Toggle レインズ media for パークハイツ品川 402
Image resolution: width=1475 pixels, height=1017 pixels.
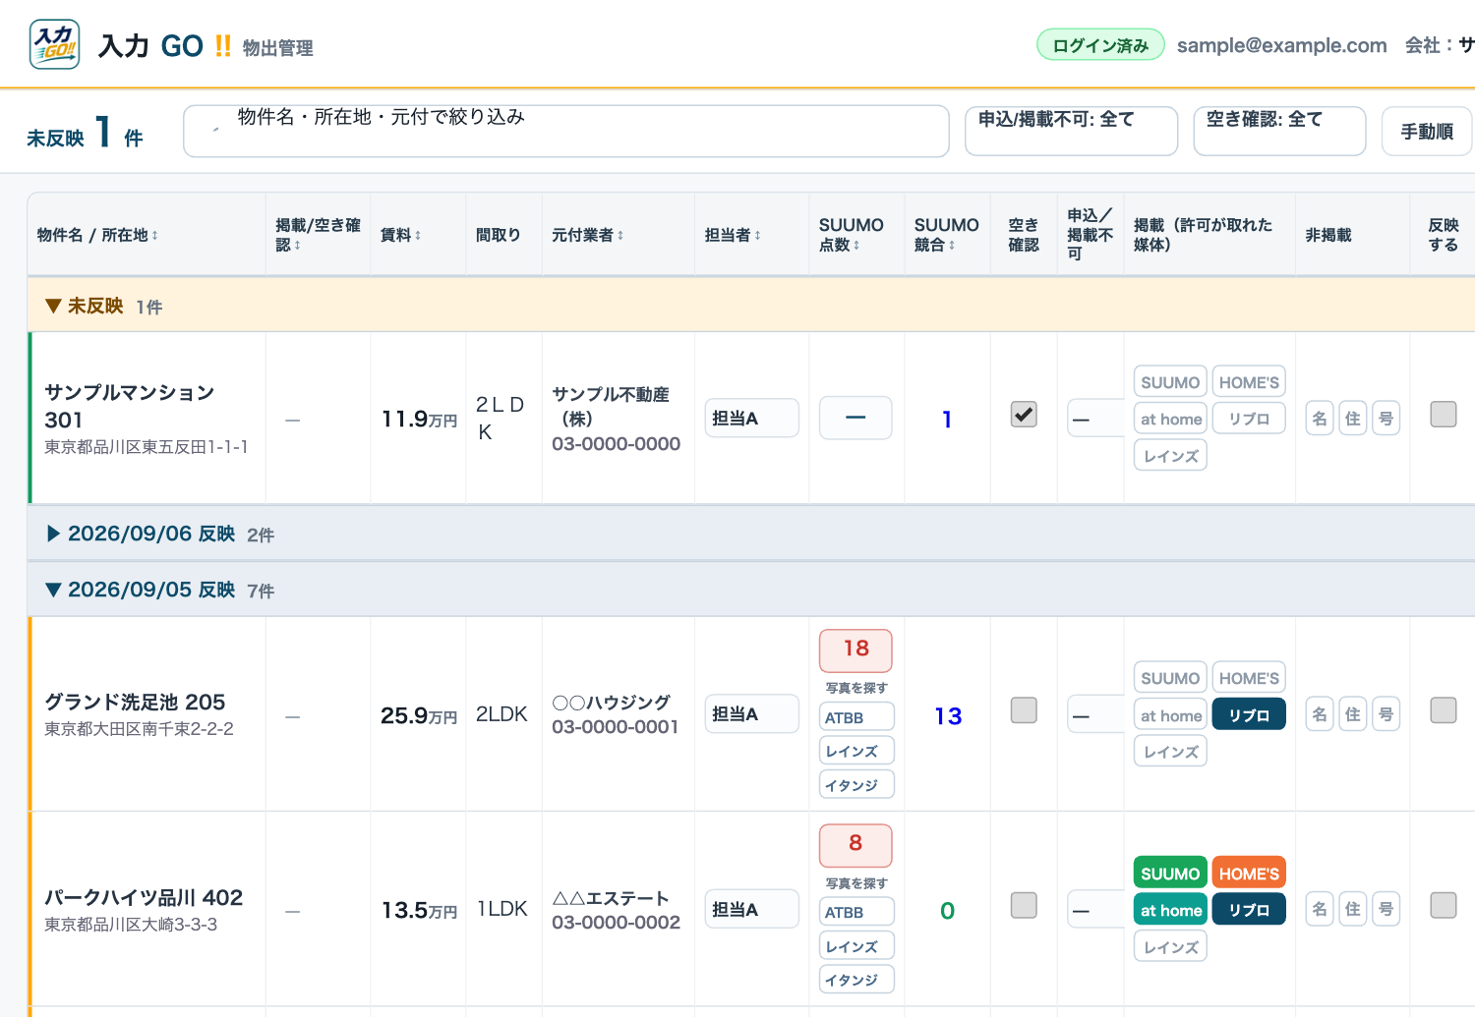(x=1170, y=947)
